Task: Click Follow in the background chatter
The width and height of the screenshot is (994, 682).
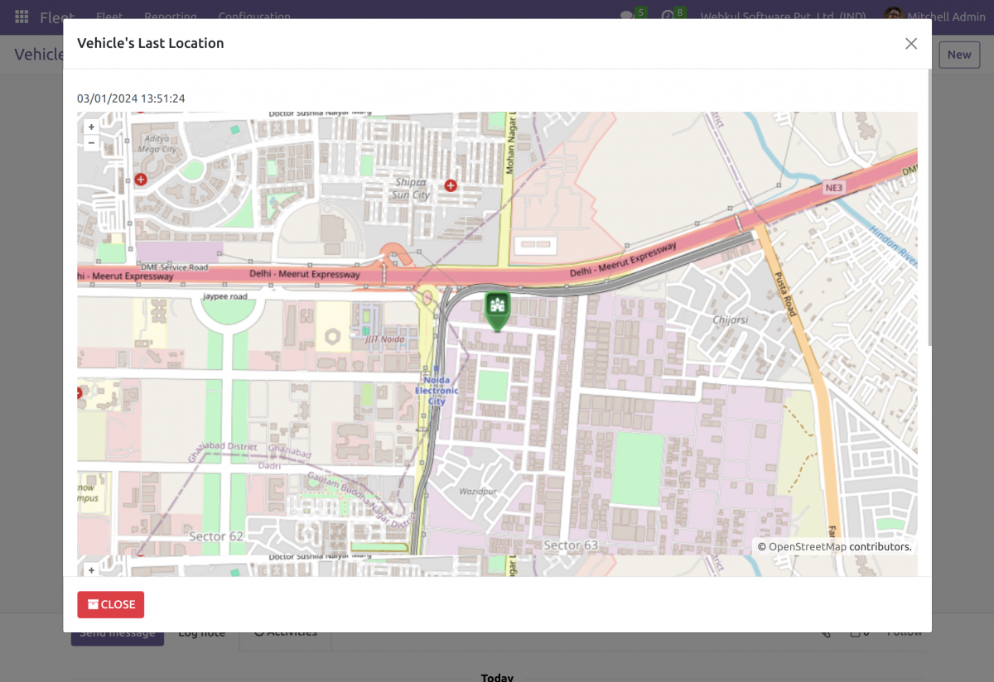Action: (x=905, y=632)
